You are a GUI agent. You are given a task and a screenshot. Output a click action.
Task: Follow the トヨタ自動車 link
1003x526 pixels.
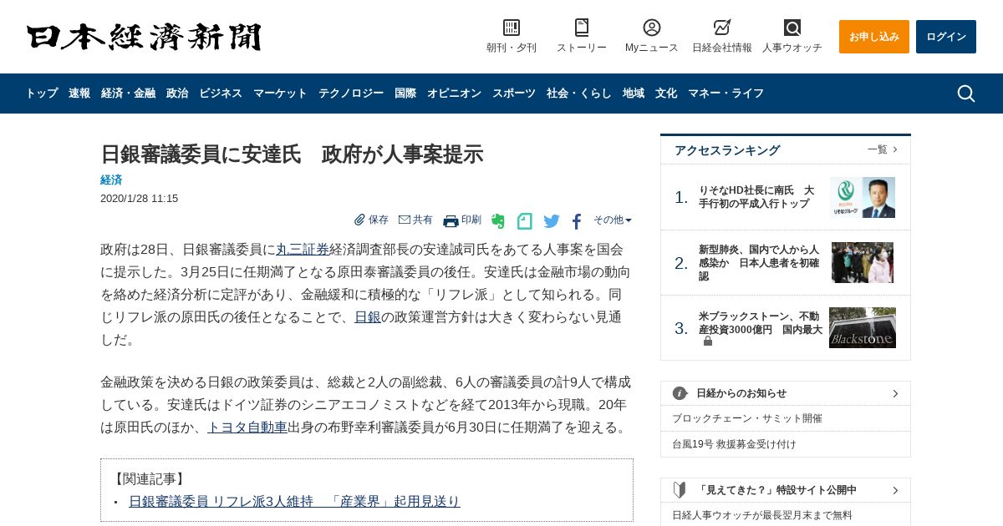[x=247, y=427]
